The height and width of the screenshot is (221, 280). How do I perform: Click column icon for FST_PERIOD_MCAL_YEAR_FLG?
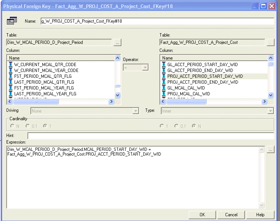(11, 88)
